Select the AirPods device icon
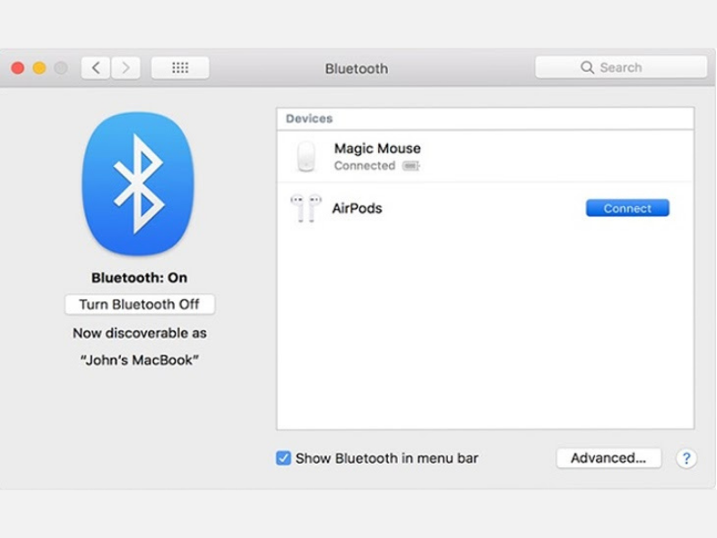The image size is (717, 538). [306, 208]
